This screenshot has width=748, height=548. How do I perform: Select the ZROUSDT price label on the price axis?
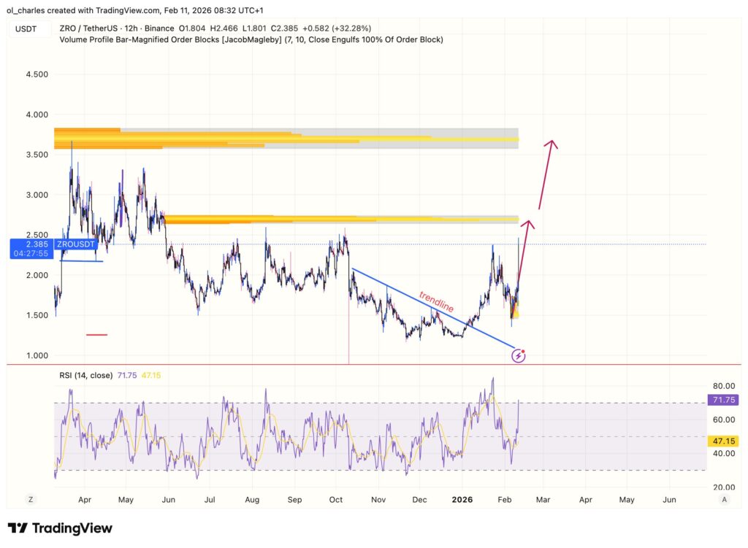click(75, 244)
